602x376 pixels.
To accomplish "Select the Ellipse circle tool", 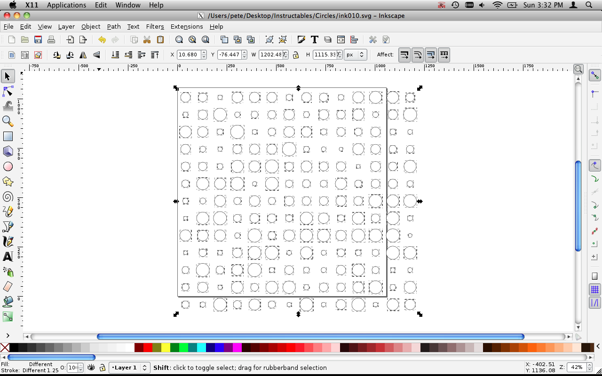I will 8,166.
